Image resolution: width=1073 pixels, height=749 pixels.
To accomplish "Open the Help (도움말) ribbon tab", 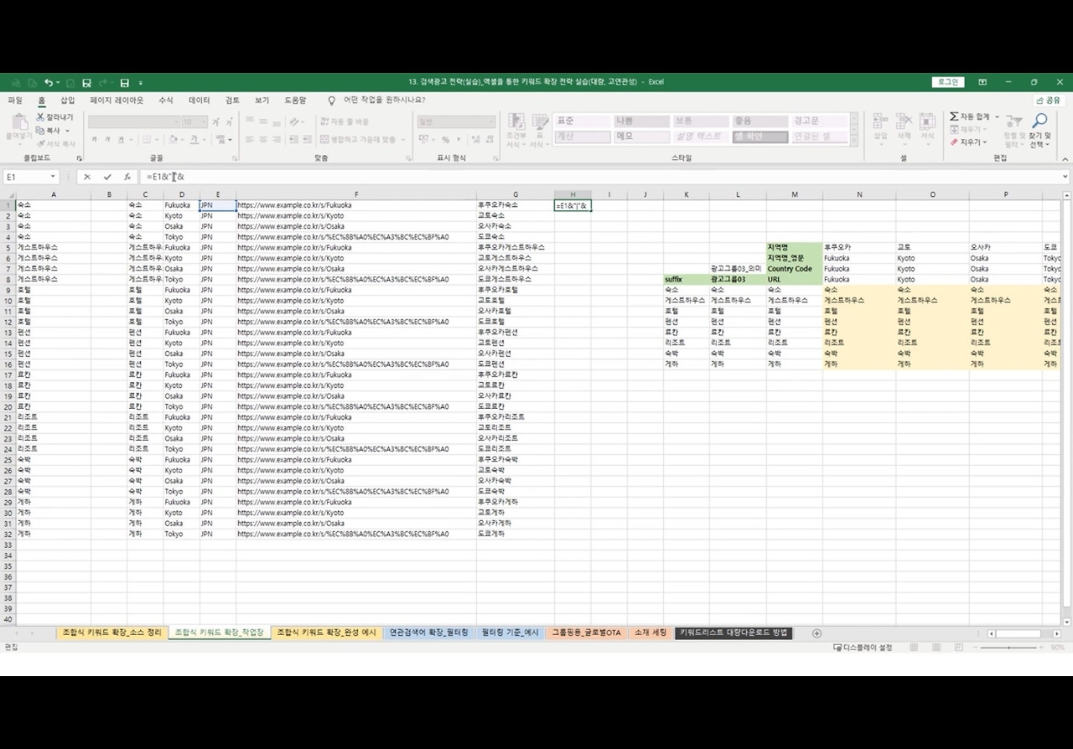I will click(295, 101).
